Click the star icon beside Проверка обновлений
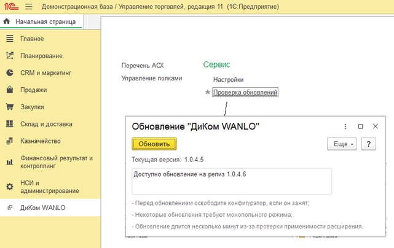394x248 pixels. (x=207, y=93)
